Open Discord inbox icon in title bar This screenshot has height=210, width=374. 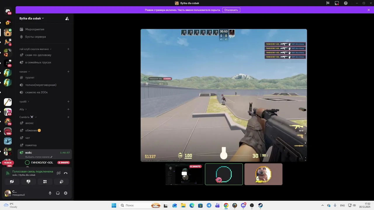coord(337,3)
